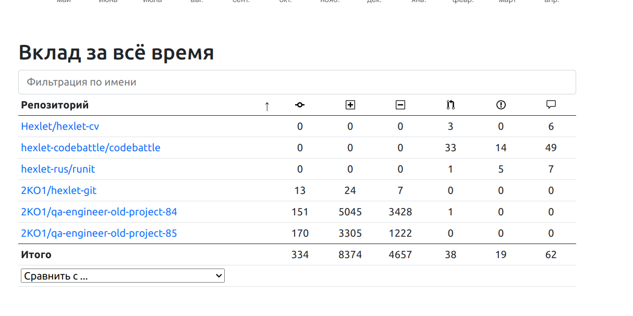
Task: Open the 2KO1/qa-engineer-old-project-84 link
Action: click(x=99, y=212)
